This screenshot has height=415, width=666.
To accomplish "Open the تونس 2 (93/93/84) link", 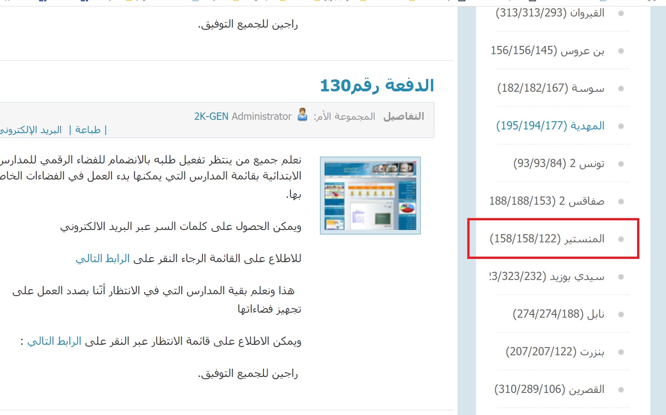I will pyautogui.click(x=559, y=164).
